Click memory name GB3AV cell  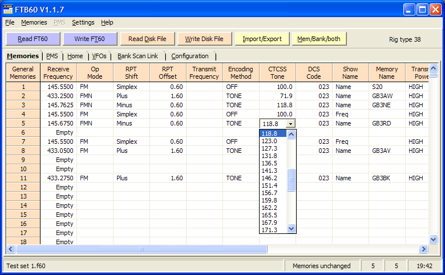(387, 151)
